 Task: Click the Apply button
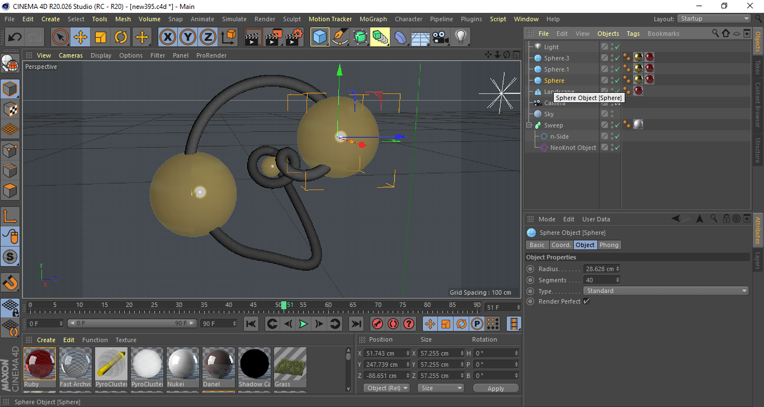coord(496,388)
